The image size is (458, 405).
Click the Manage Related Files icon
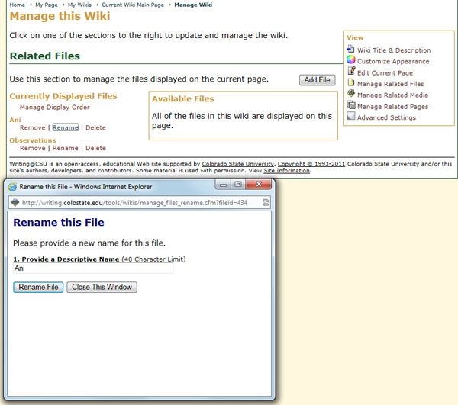tap(350, 83)
